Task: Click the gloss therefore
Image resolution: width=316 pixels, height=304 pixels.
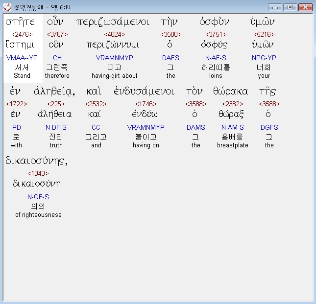Action: pyautogui.click(x=57, y=76)
